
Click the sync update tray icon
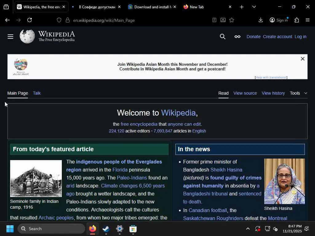coord(258,229)
